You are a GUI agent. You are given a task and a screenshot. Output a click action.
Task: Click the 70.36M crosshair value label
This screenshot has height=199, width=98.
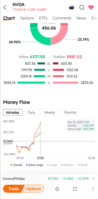click(8, 141)
